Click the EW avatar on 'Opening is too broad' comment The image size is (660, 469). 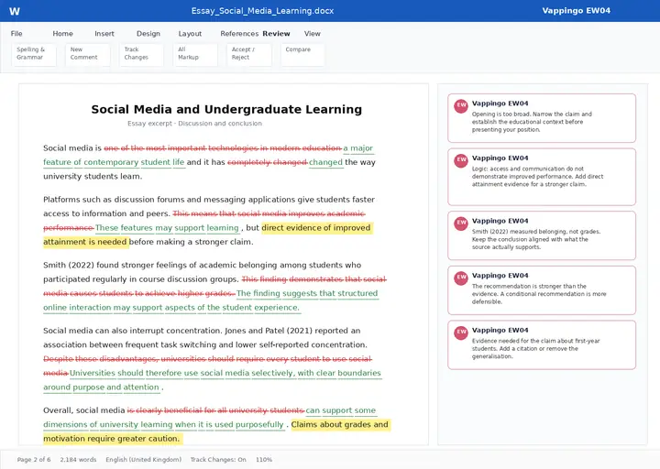461,105
